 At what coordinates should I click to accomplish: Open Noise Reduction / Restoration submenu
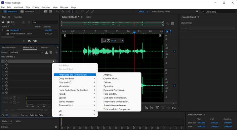[75, 90]
